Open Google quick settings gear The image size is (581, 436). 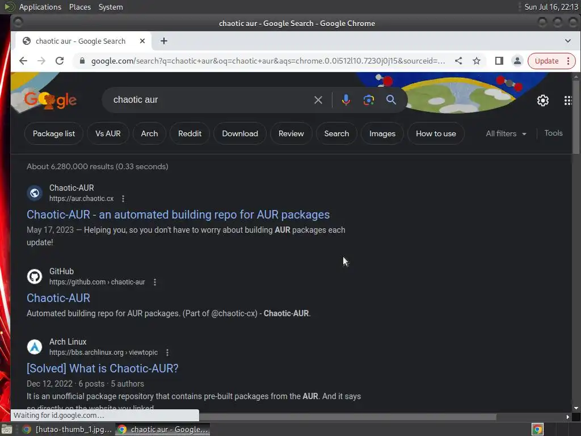coord(543,100)
